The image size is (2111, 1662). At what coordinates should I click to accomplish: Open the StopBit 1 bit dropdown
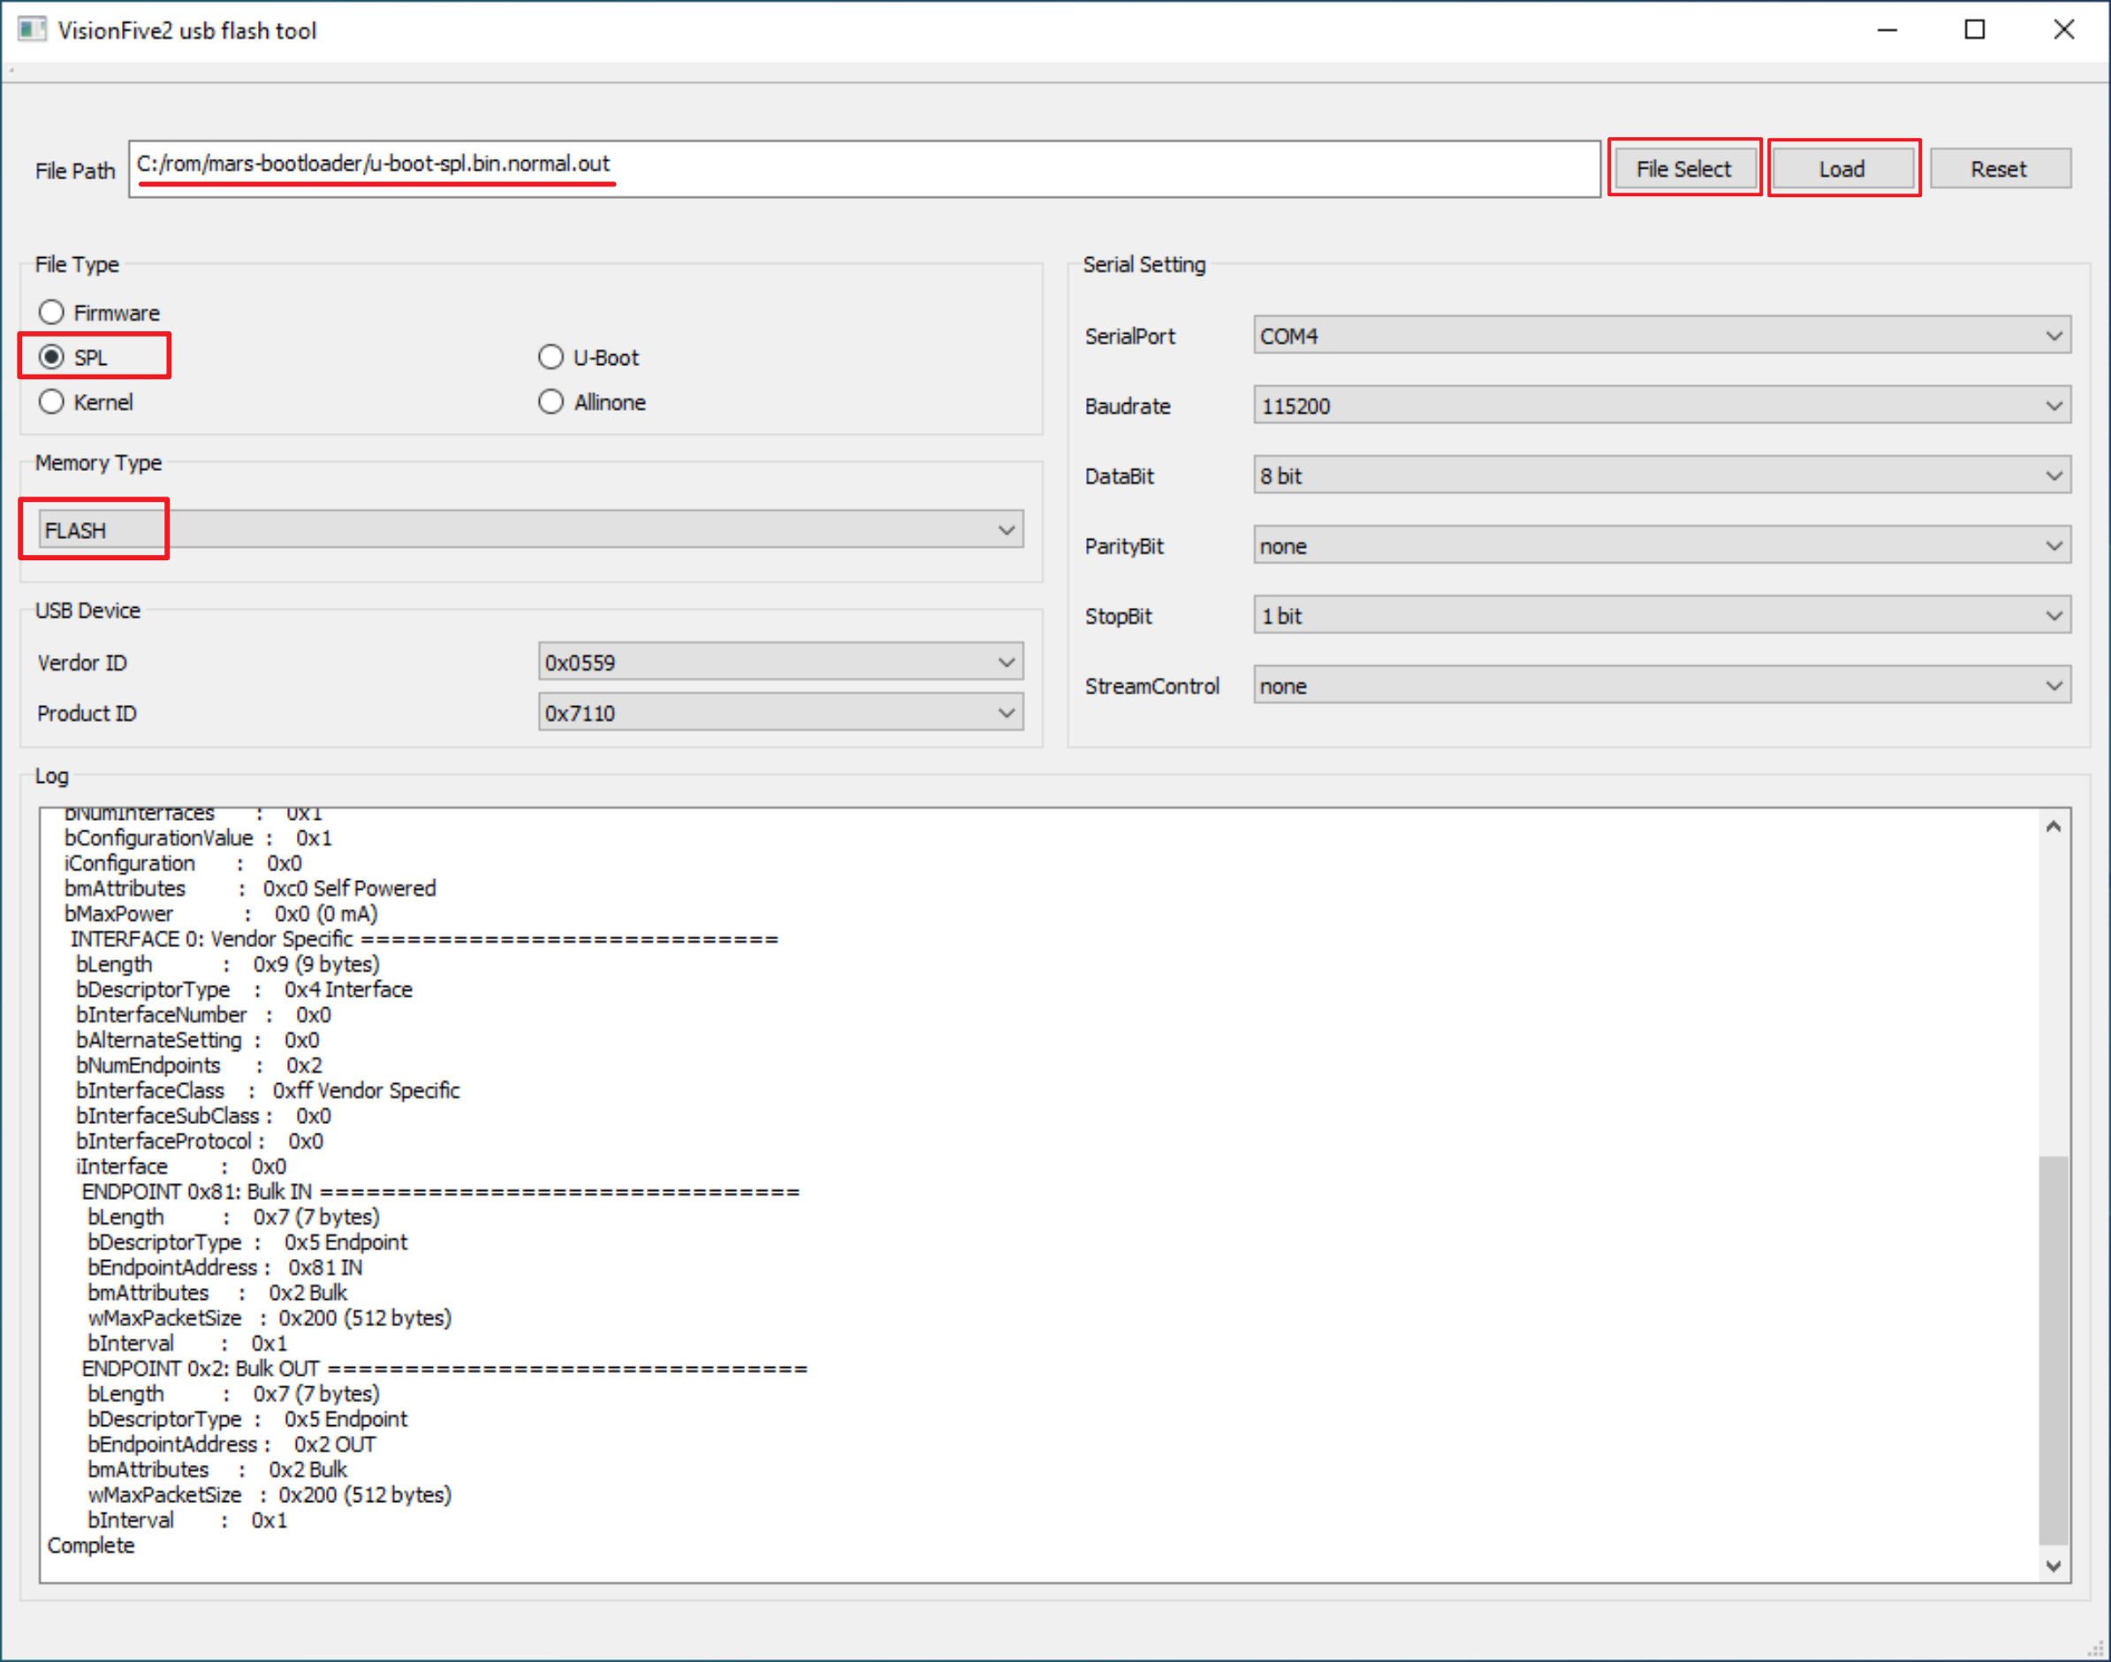tap(1661, 615)
